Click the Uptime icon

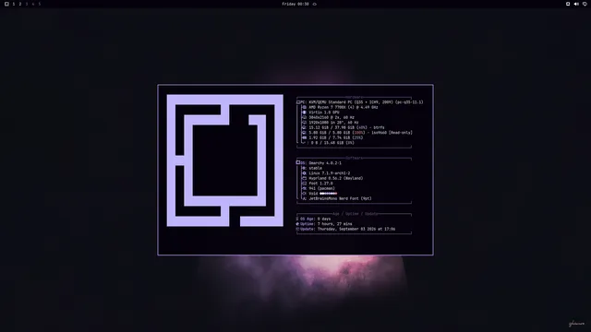pos(297,224)
